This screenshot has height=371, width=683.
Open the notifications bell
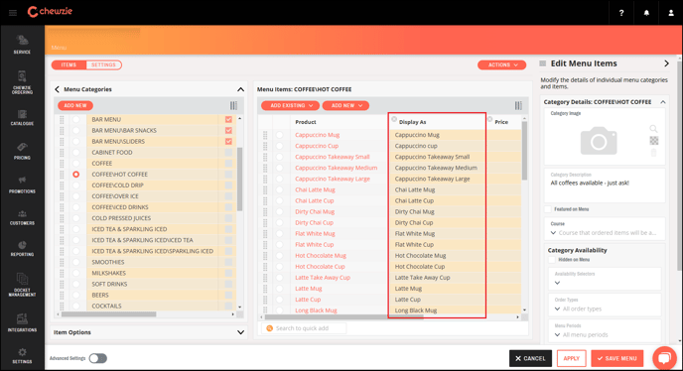coord(646,13)
